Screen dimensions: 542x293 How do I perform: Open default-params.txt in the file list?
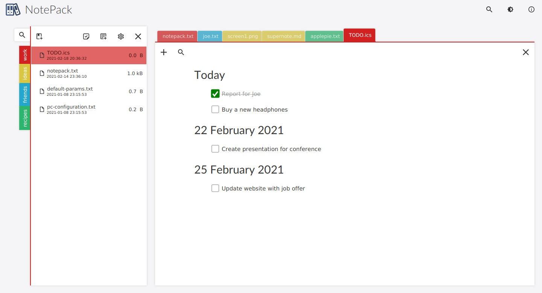point(89,91)
